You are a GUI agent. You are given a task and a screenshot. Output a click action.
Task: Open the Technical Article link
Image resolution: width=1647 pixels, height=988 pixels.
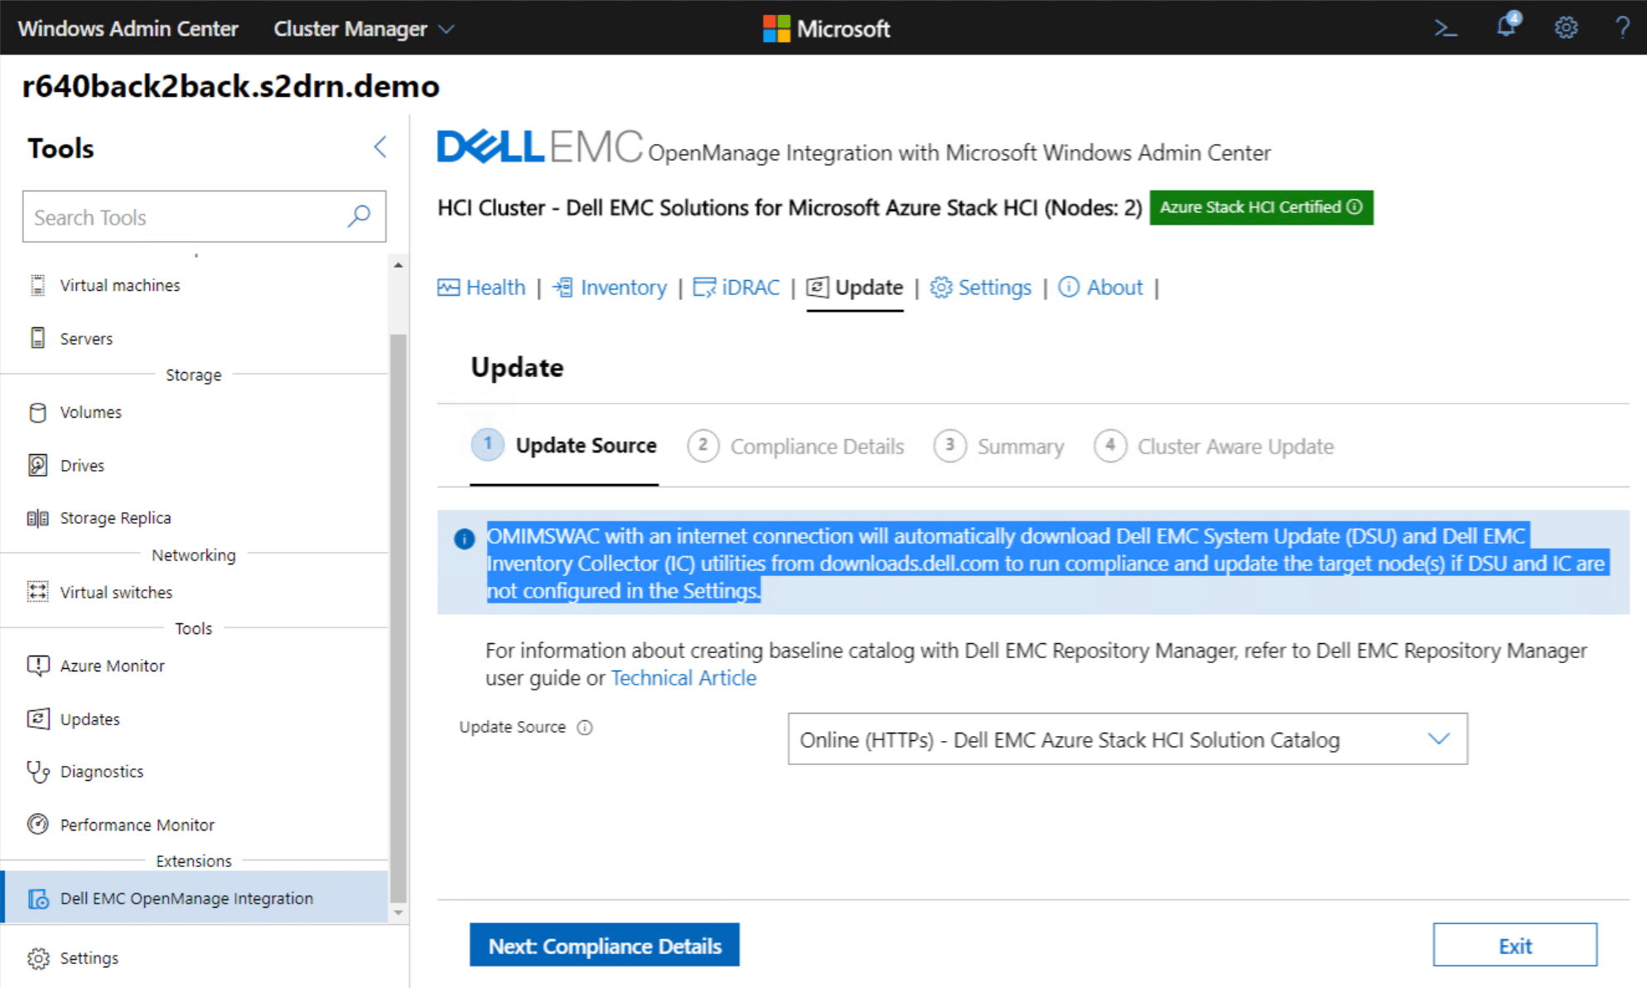(x=683, y=678)
